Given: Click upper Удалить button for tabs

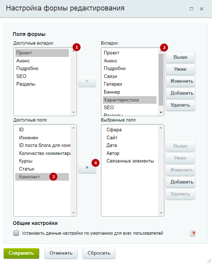Looking at the screenshot, I should click(x=180, y=105).
